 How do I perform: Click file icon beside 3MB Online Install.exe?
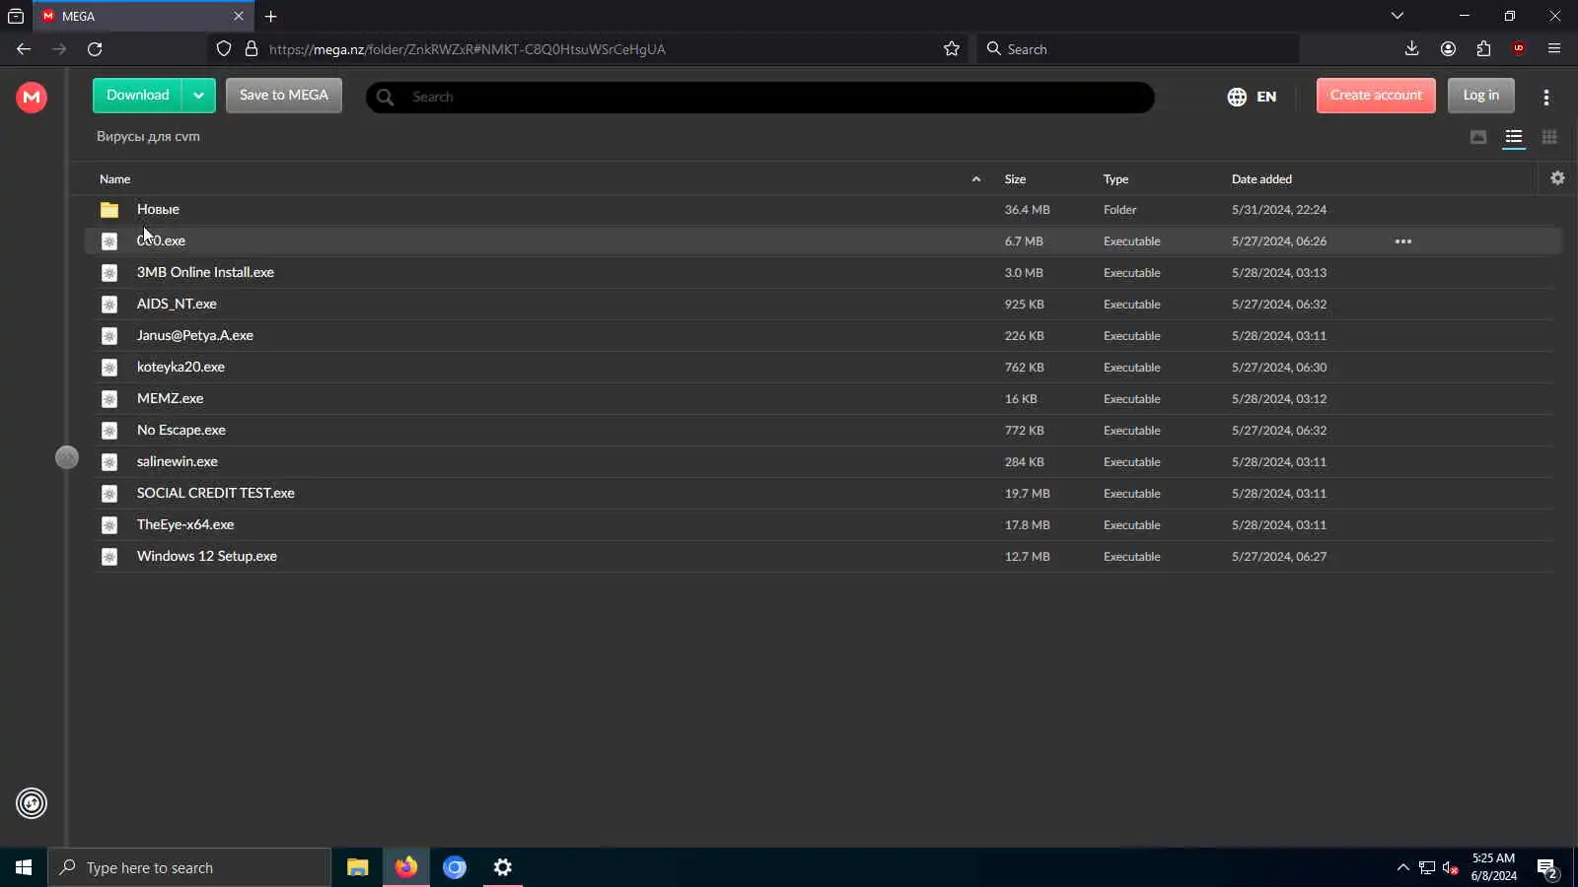[x=109, y=273]
